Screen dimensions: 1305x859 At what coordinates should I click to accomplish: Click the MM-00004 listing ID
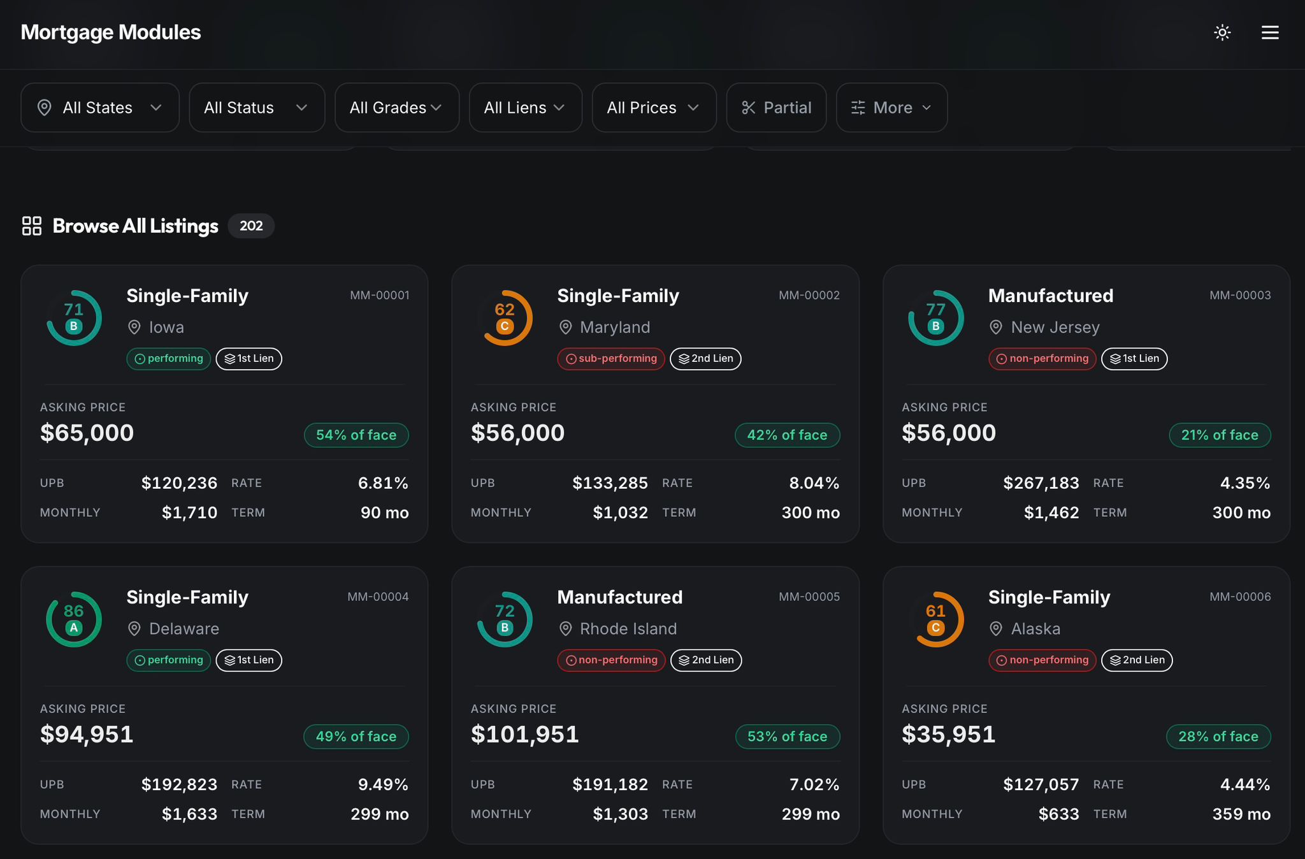[x=378, y=596]
